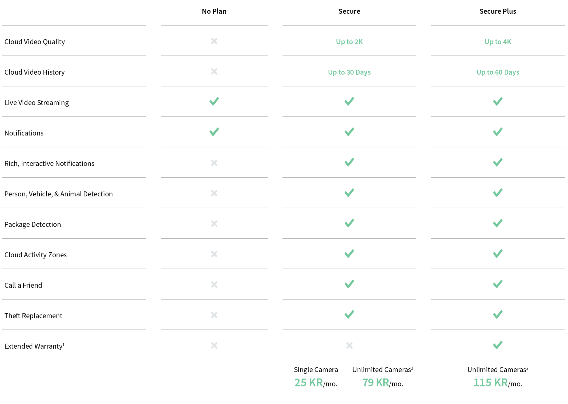
Task: Select the 115 KR/mo. Secure Plus price
Action: point(498,383)
